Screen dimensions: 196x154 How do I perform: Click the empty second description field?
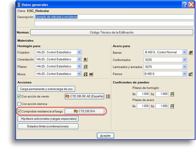114,24
